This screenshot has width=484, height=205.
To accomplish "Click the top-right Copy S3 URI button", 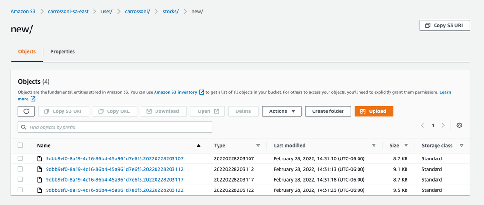I will (x=445, y=25).
